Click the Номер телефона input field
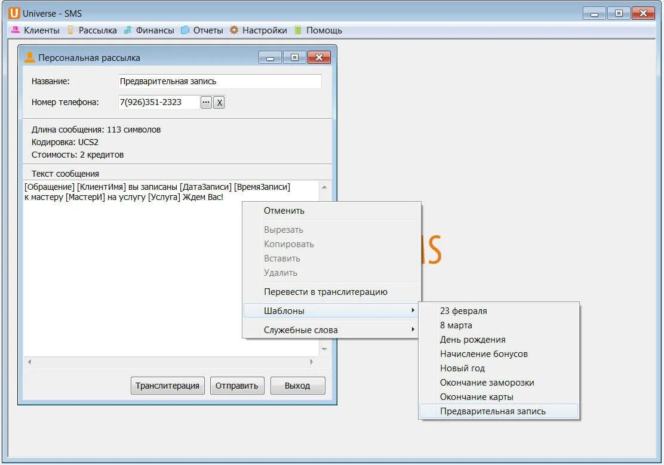 click(x=158, y=102)
